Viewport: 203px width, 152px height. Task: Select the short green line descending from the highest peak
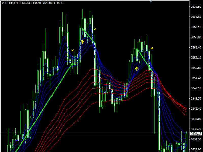(x=88, y=35)
